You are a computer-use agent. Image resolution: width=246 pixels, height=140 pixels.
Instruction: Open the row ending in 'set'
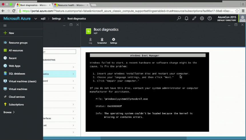point(60,125)
